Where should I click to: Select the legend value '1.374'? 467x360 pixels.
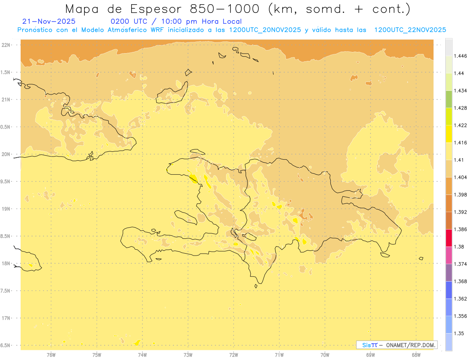pos(461,264)
